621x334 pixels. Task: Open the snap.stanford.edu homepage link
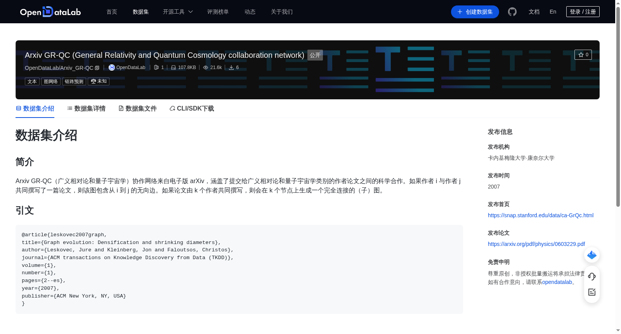[541, 215]
